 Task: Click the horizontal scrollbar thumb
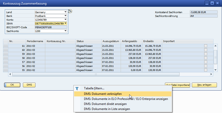coord(96,74)
